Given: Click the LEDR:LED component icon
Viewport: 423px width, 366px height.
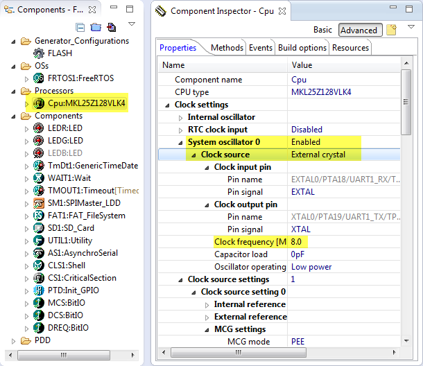Looking at the screenshot, I should (39, 128).
